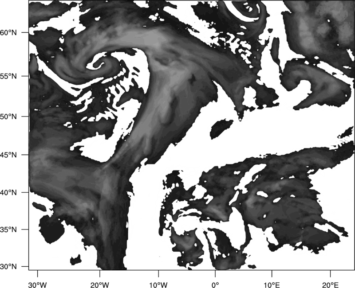
Task: Click the 50°N latitude label
Action: point(8,117)
